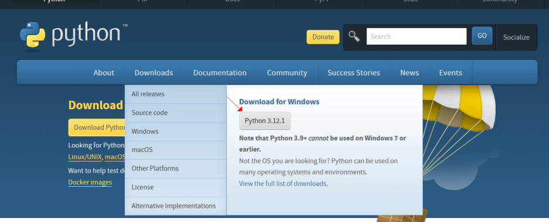
Task: Open the Socialize menu
Action: pyautogui.click(x=516, y=37)
